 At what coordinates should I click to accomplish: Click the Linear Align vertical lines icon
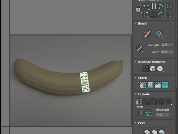[154, 6]
